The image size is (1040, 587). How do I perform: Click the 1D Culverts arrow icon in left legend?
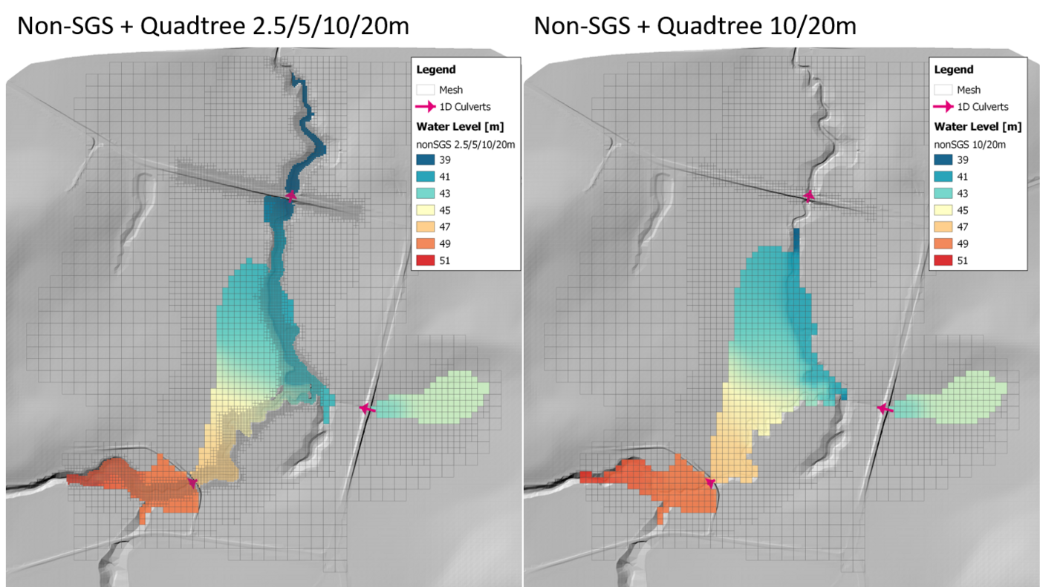[426, 107]
